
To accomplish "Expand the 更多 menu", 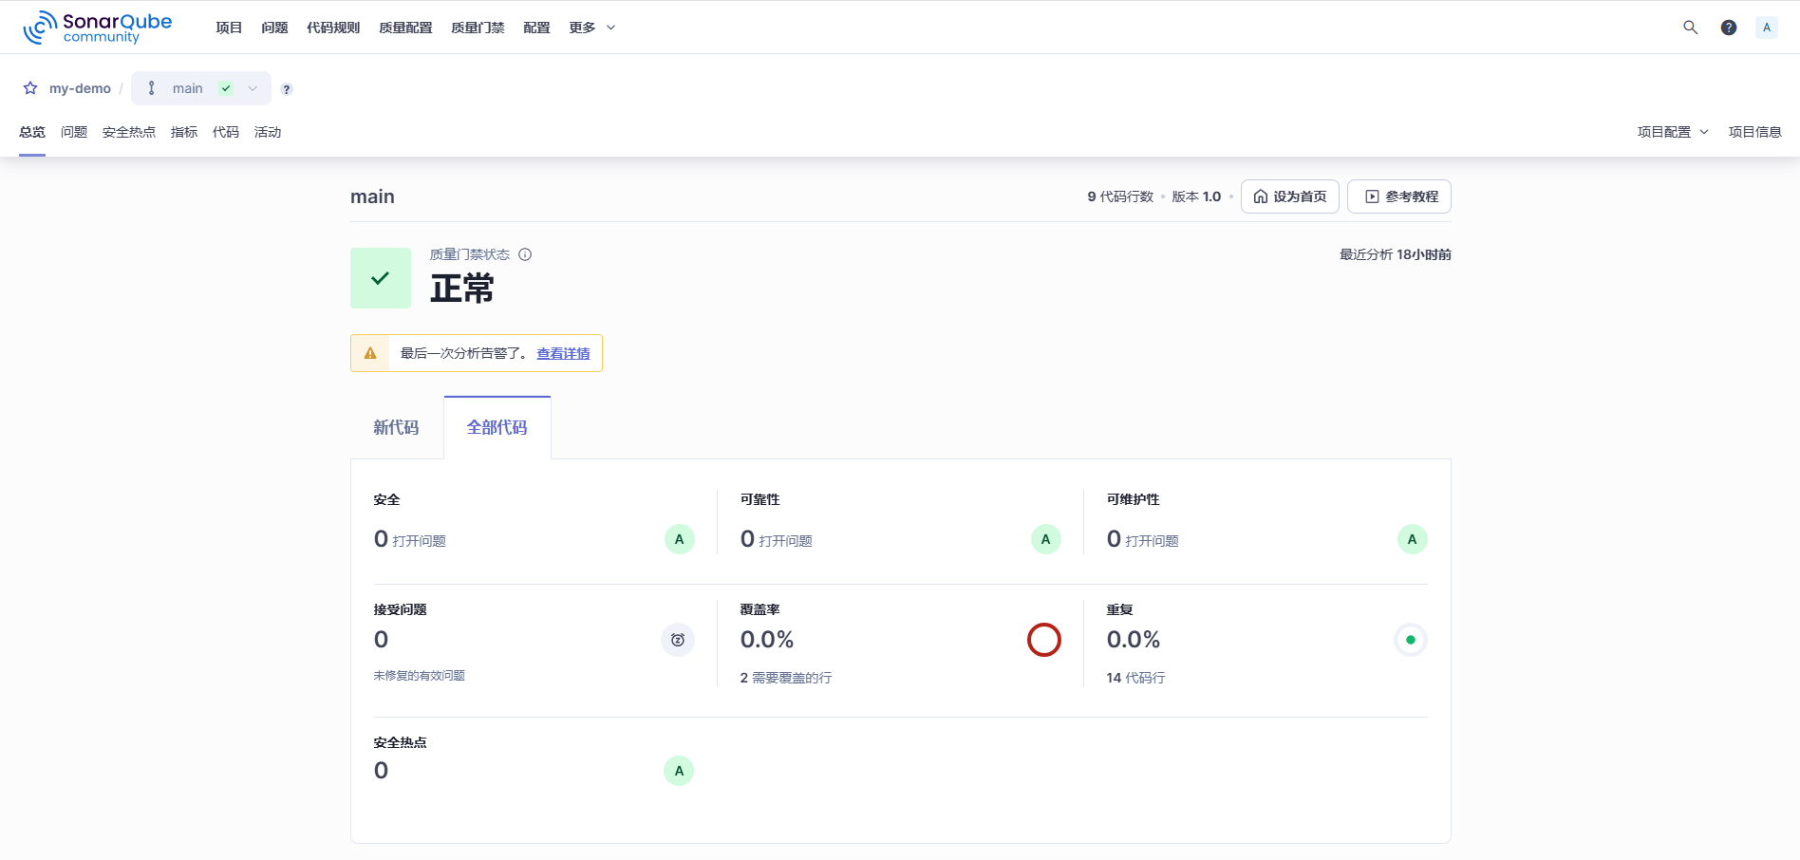I will 591,28.
